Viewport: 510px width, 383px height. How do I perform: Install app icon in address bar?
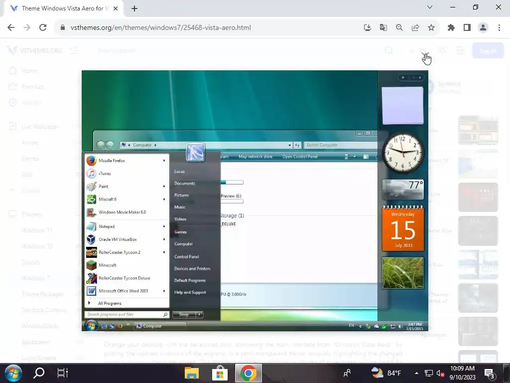tap(367, 28)
